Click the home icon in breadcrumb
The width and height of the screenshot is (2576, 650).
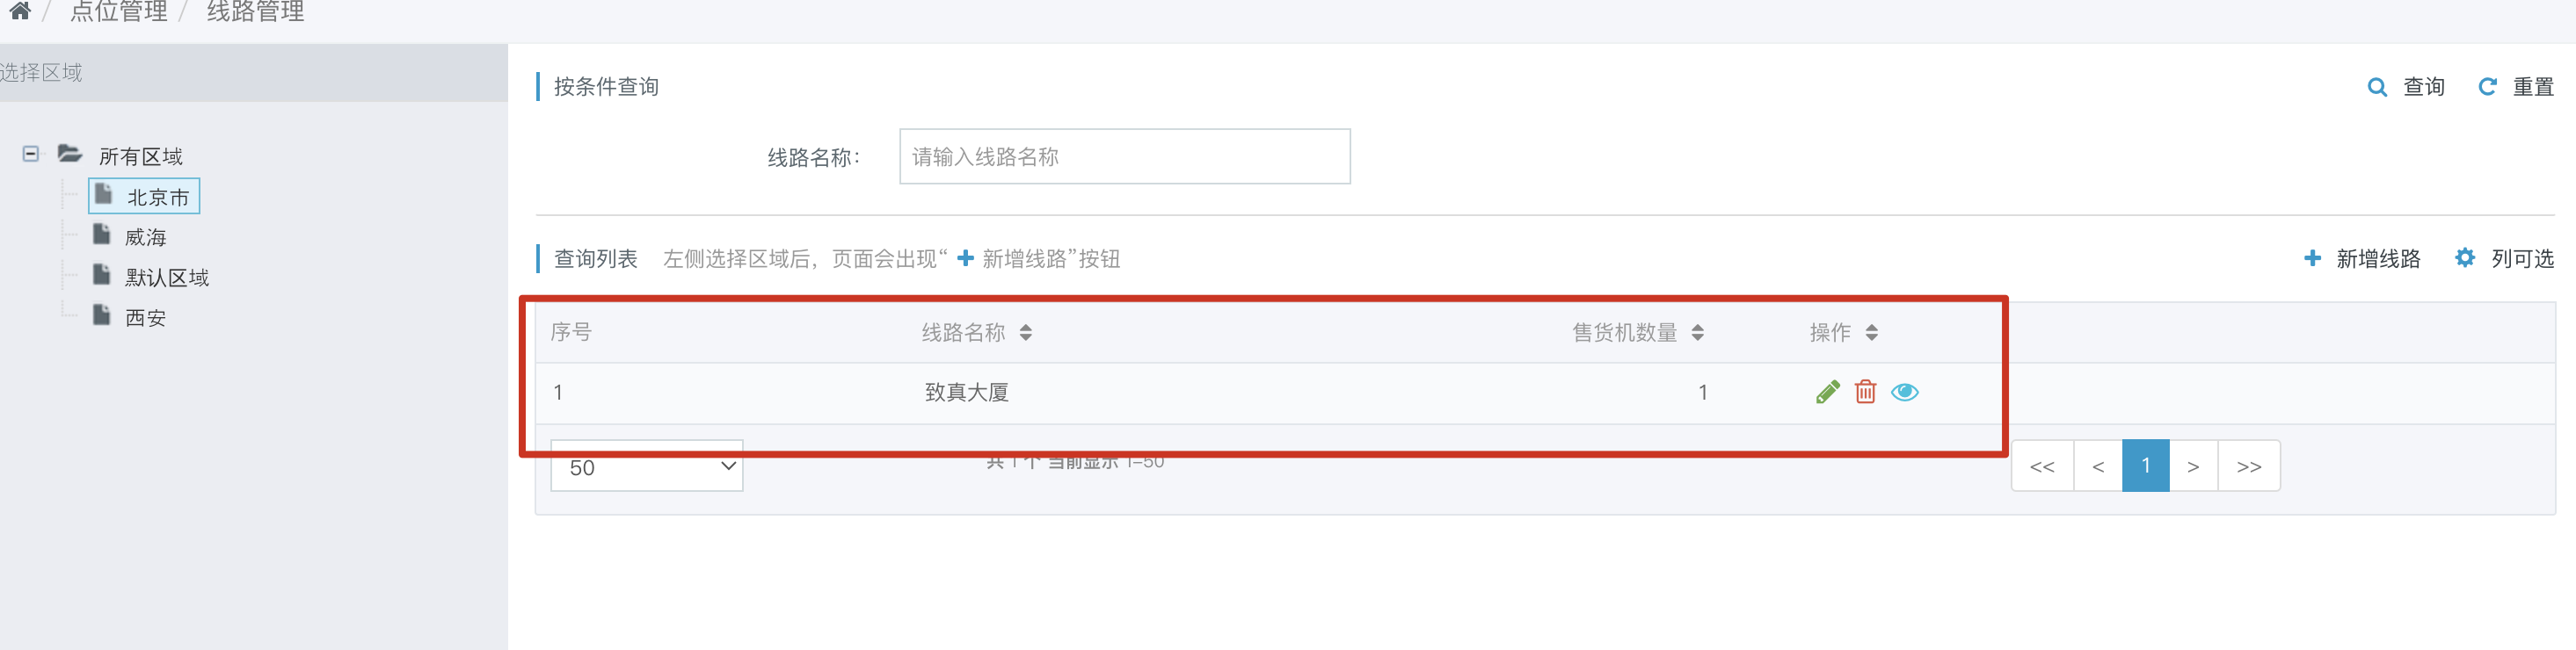[19, 11]
